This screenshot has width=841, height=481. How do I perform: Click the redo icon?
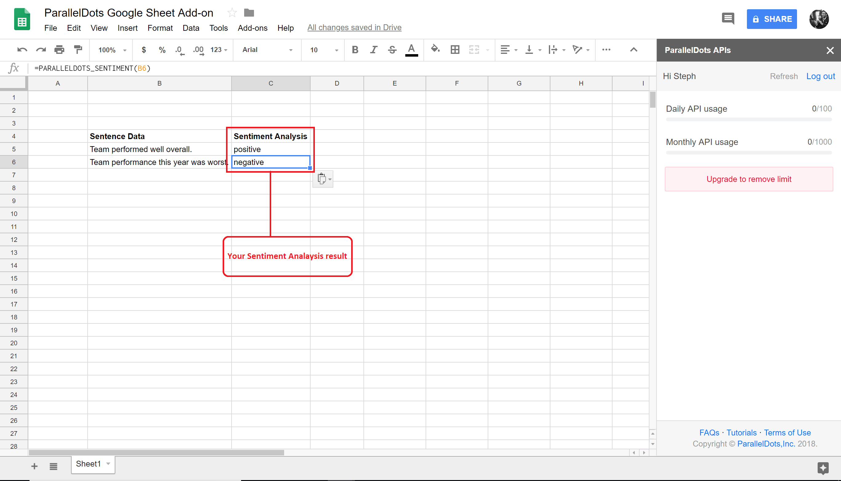pos(41,50)
